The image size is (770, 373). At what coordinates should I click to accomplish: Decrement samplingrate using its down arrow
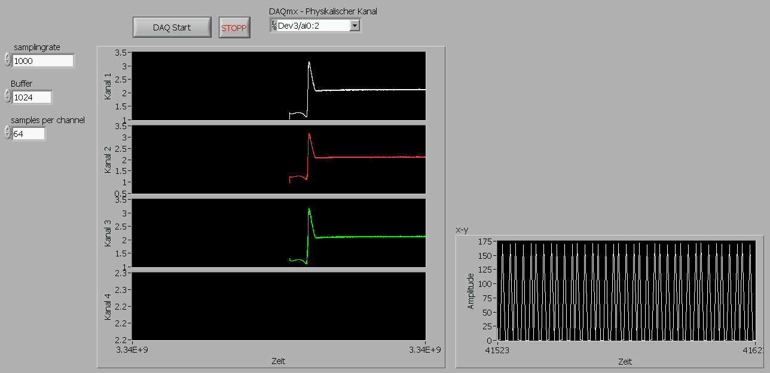click(7, 64)
